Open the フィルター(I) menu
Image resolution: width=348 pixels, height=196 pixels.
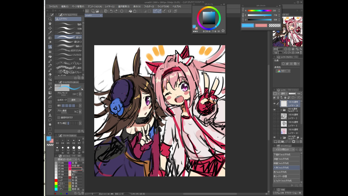tap(149, 7)
